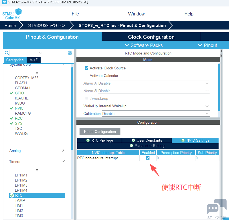Click the peripheral list vertical scrollbar
This screenshot has height=222, width=229.
pyautogui.click(x=72, y=108)
